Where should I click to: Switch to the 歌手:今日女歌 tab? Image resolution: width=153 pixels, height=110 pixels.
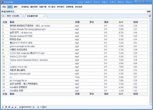coord(13,16)
